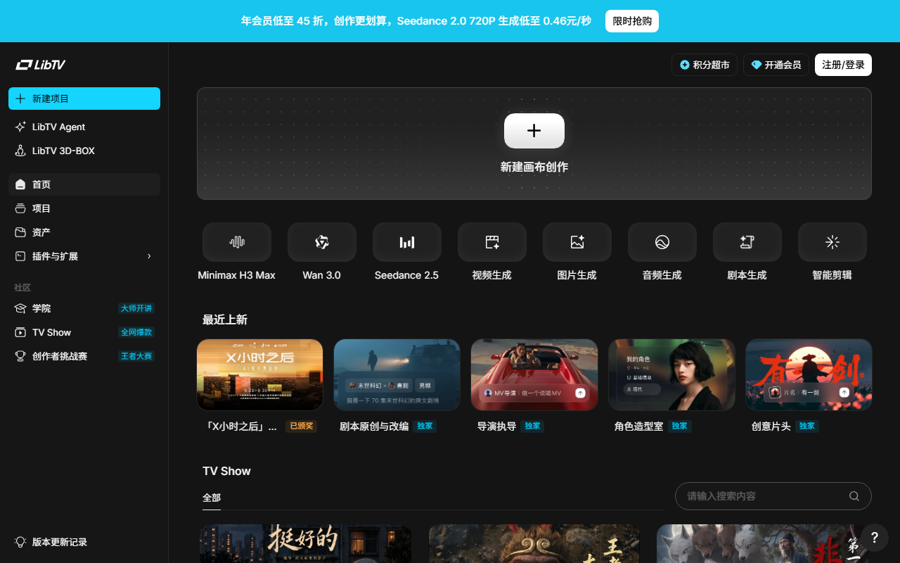Screen dimensions: 900x563
Task: Click the send arrow on 导演执导 card
Action: click(580, 393)
